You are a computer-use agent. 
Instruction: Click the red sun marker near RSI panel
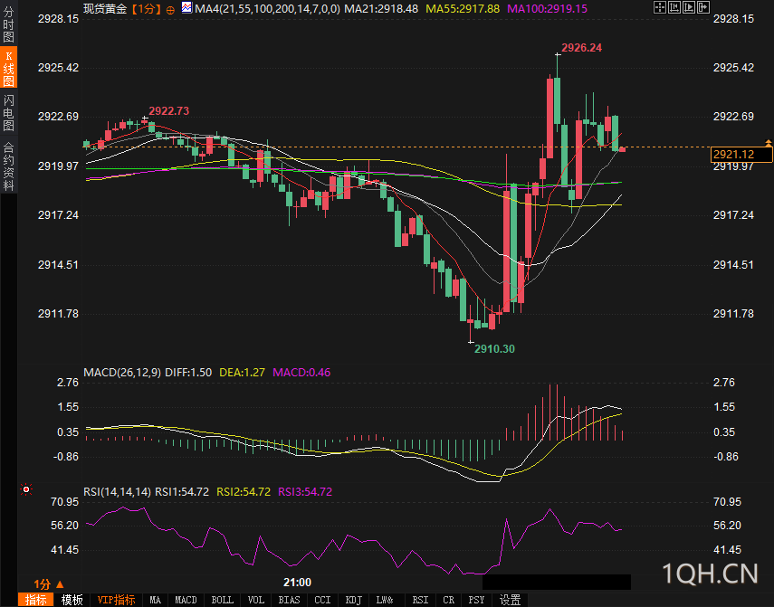click(x=26, y=489)
